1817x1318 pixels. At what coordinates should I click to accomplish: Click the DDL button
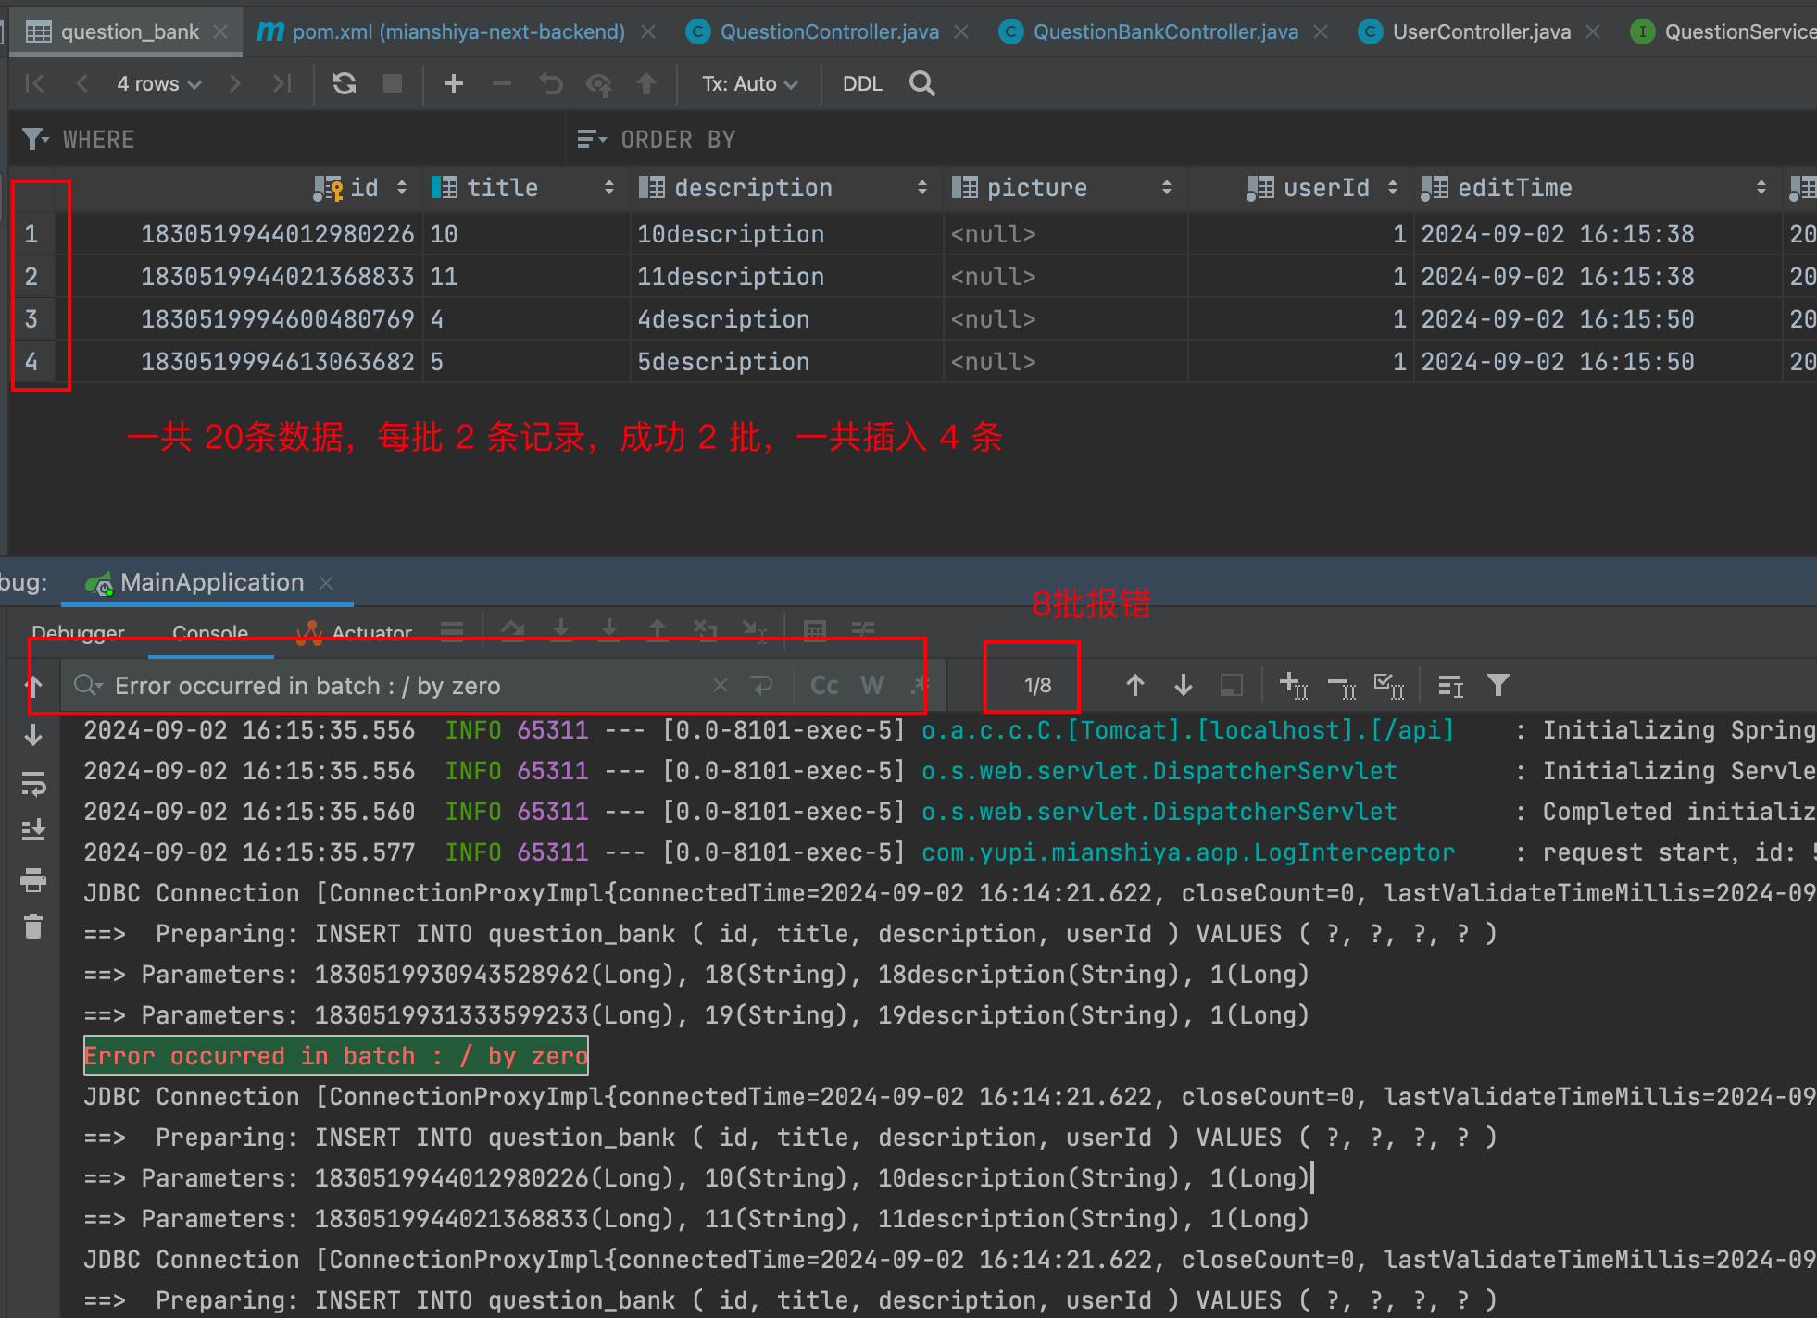coord(862,84)
